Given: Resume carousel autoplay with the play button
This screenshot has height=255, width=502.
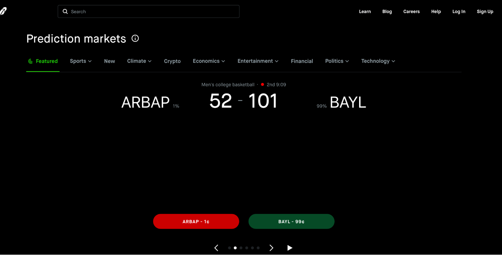Looking at the screenshot, I should click(x=289, y=248).
